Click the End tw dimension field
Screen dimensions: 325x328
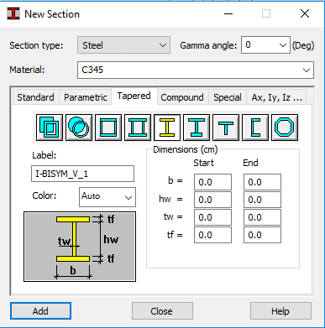coord(262,217)
